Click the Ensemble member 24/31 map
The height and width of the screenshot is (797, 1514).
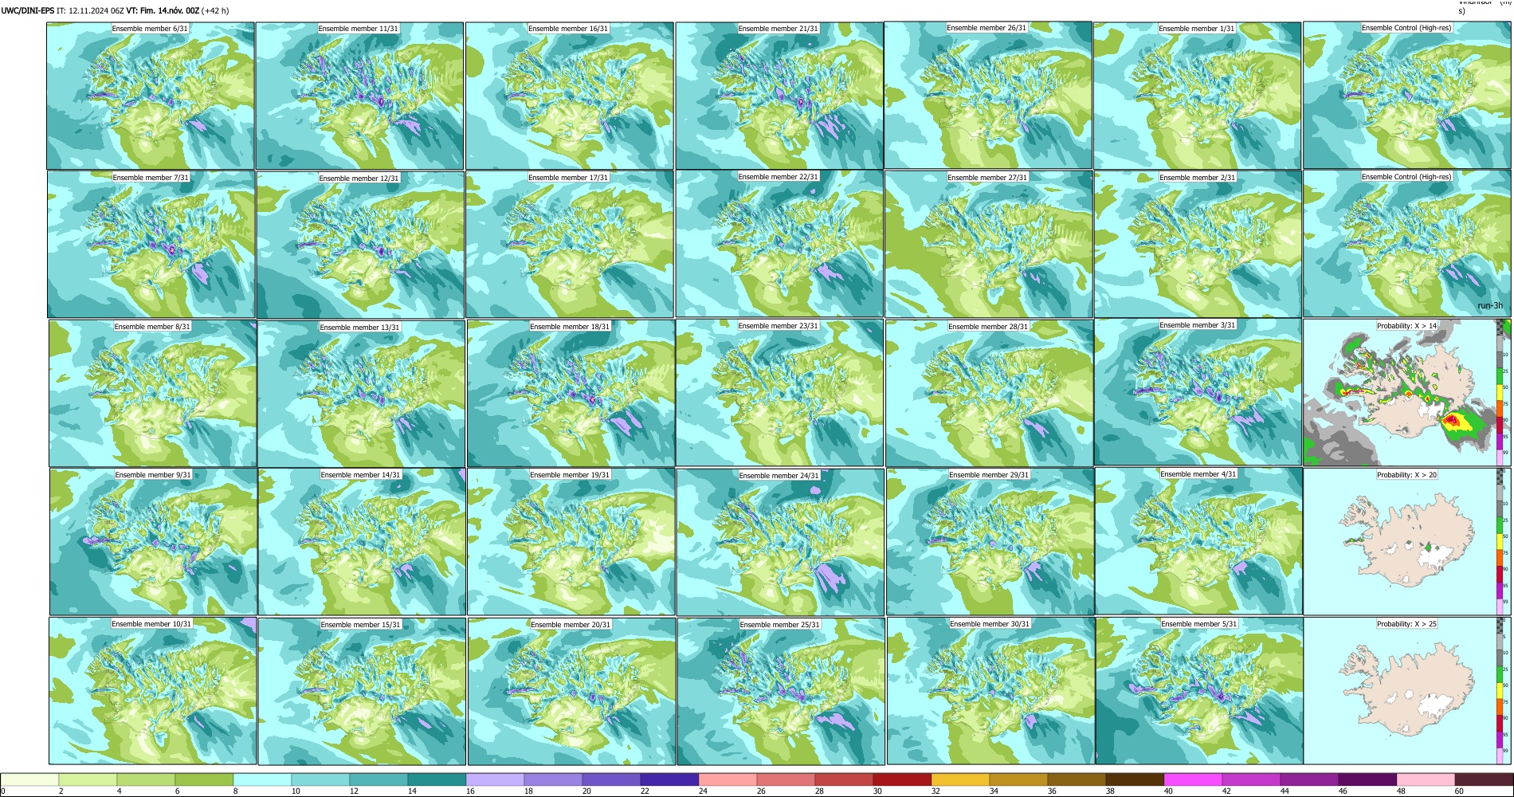click(x=780, y=542)
